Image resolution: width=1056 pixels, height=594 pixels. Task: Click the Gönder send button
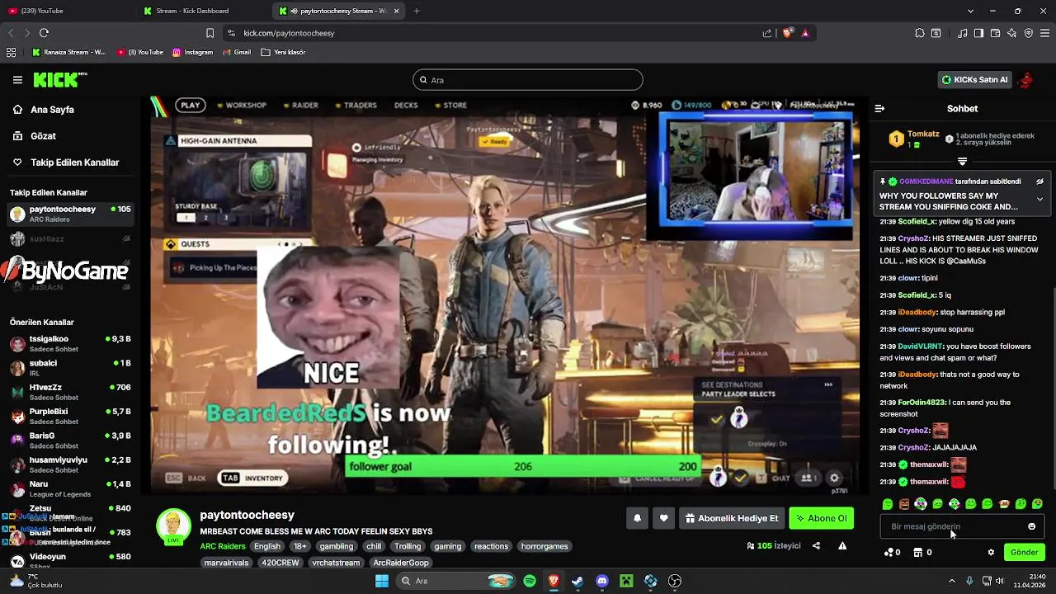1024,552
